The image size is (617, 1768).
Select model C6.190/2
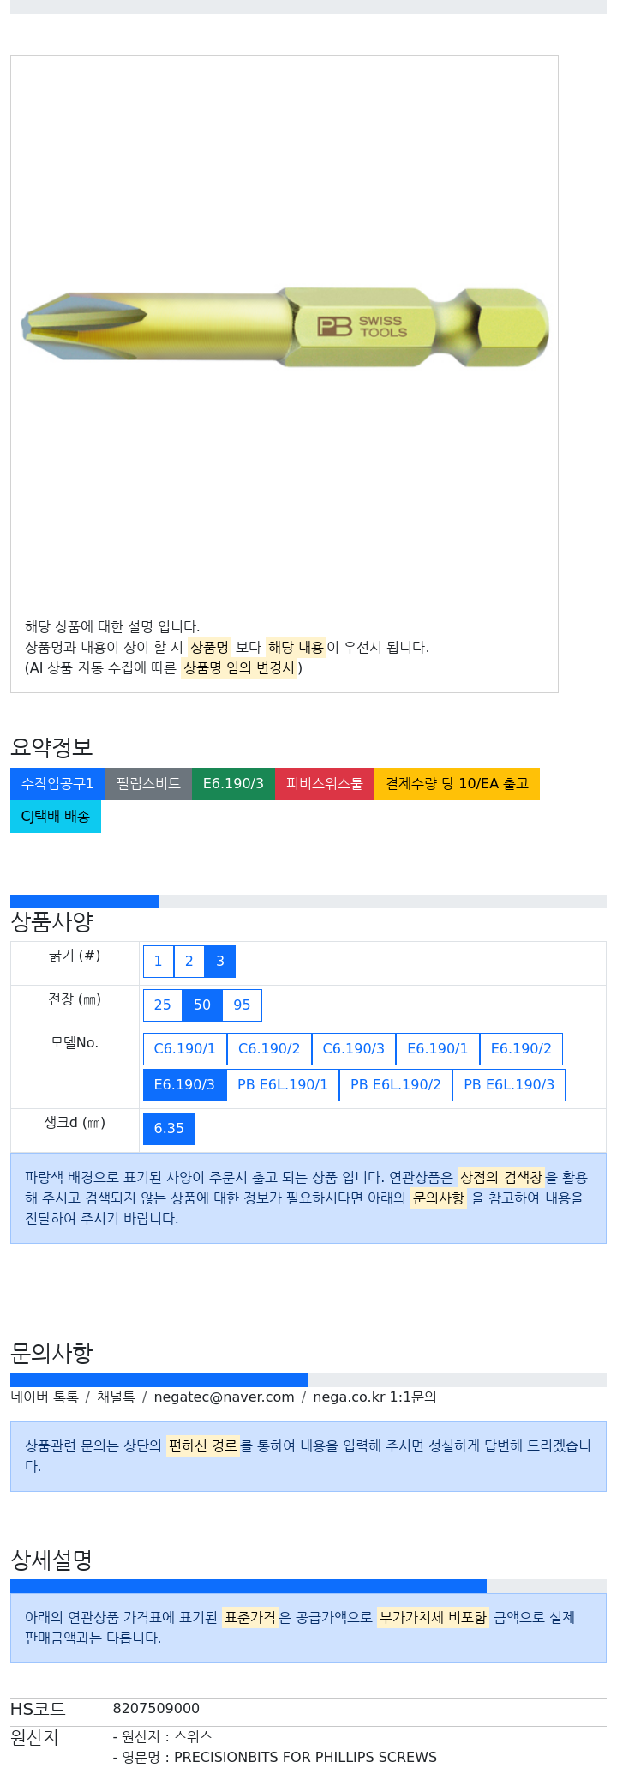pos(269,1049)
